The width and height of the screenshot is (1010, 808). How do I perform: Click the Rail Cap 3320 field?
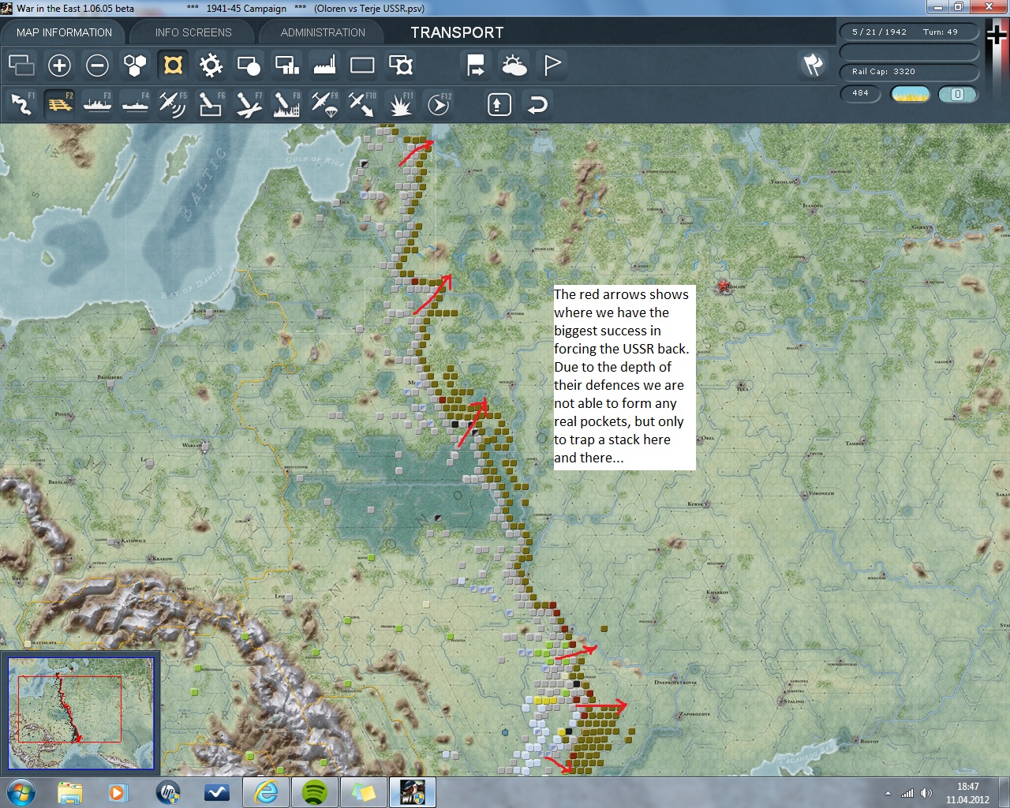pyautogui.click(x=909, y=72)
